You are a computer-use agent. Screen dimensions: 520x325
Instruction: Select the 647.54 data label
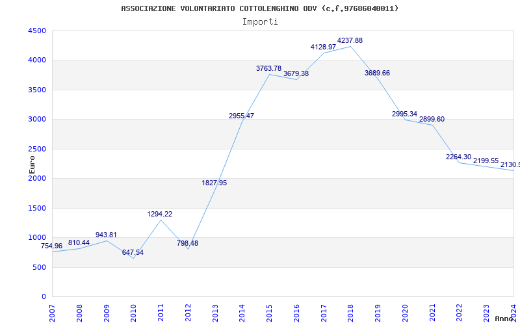(133, 252)
